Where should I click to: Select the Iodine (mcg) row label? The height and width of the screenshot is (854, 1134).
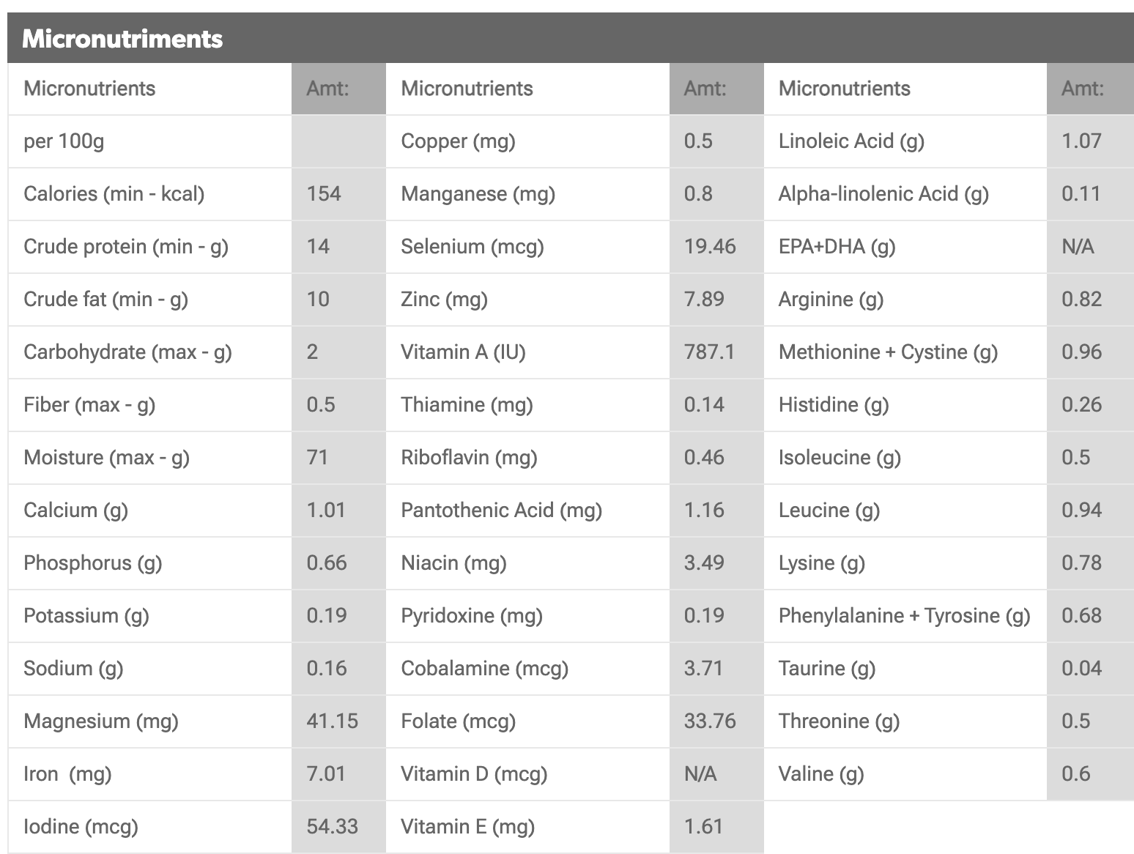click(x=81, y=827)
